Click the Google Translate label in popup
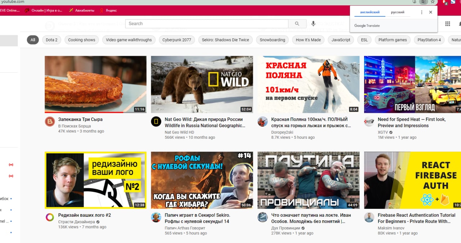The image size is (461, 243). (x=367, y=26)
